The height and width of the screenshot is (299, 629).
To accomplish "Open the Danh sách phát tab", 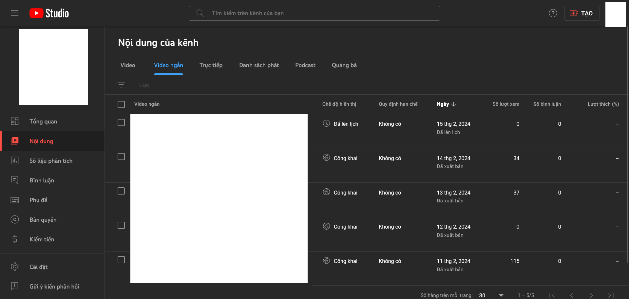I will (259, 65).
